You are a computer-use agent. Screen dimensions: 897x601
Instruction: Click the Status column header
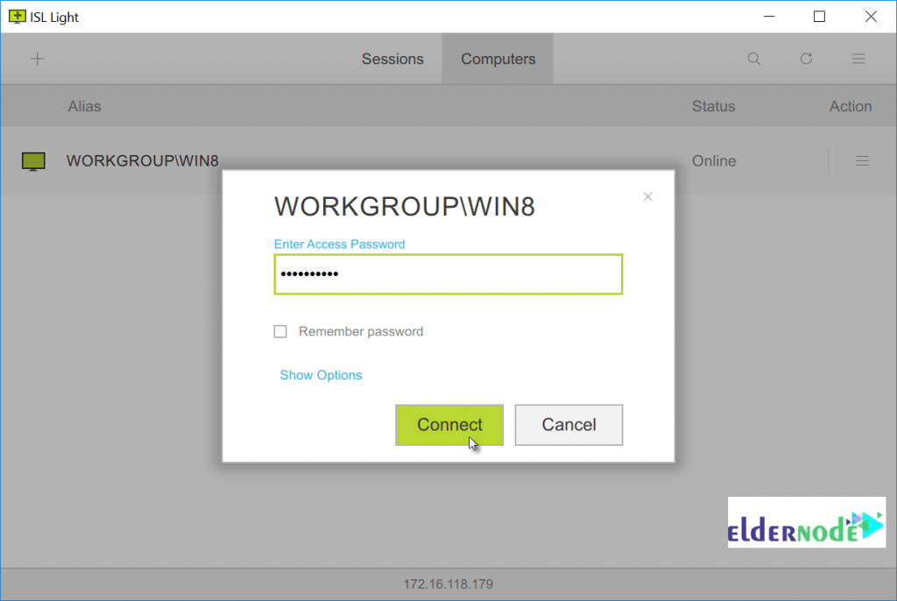pos(713,106)
